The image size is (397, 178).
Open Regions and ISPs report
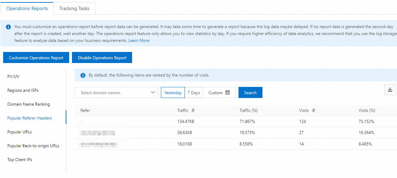[x=23, y=90]
